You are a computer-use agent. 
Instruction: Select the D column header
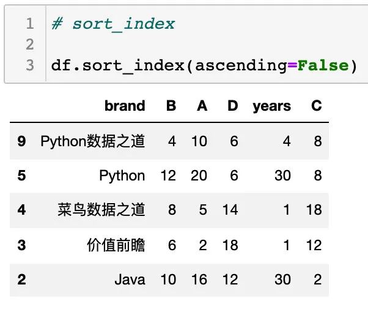click(233, 106)
